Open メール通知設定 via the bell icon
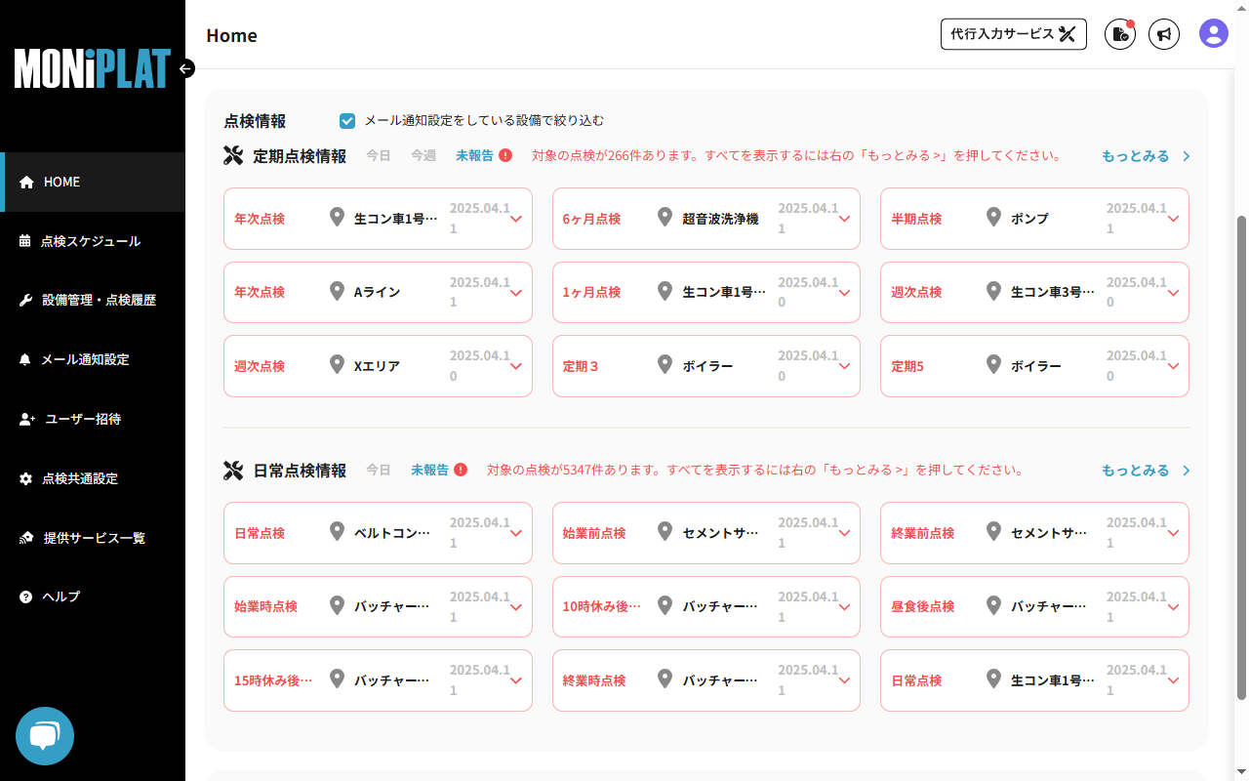The image size is (1249, 781). [25, 359]
